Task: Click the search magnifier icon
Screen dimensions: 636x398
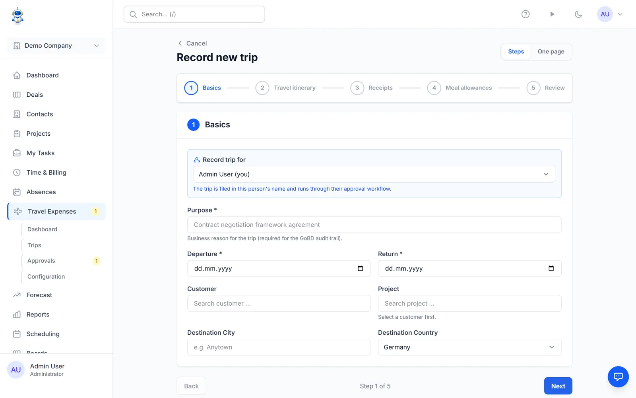Action: tap(133, 14)
